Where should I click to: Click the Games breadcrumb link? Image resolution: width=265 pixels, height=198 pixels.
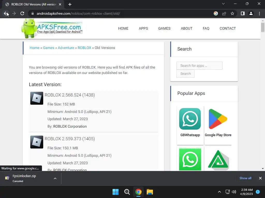click(x=48, y=48)
